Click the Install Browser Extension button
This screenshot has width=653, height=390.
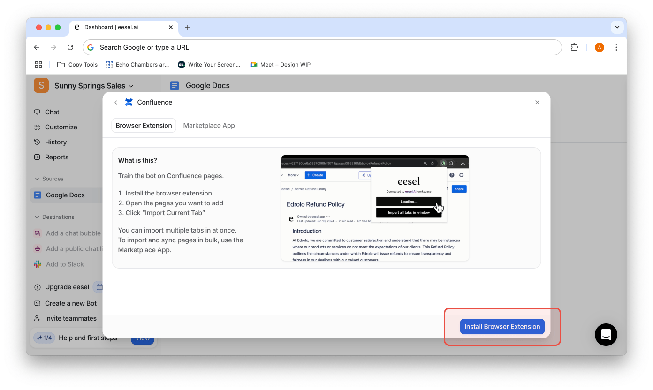(502, 327)
